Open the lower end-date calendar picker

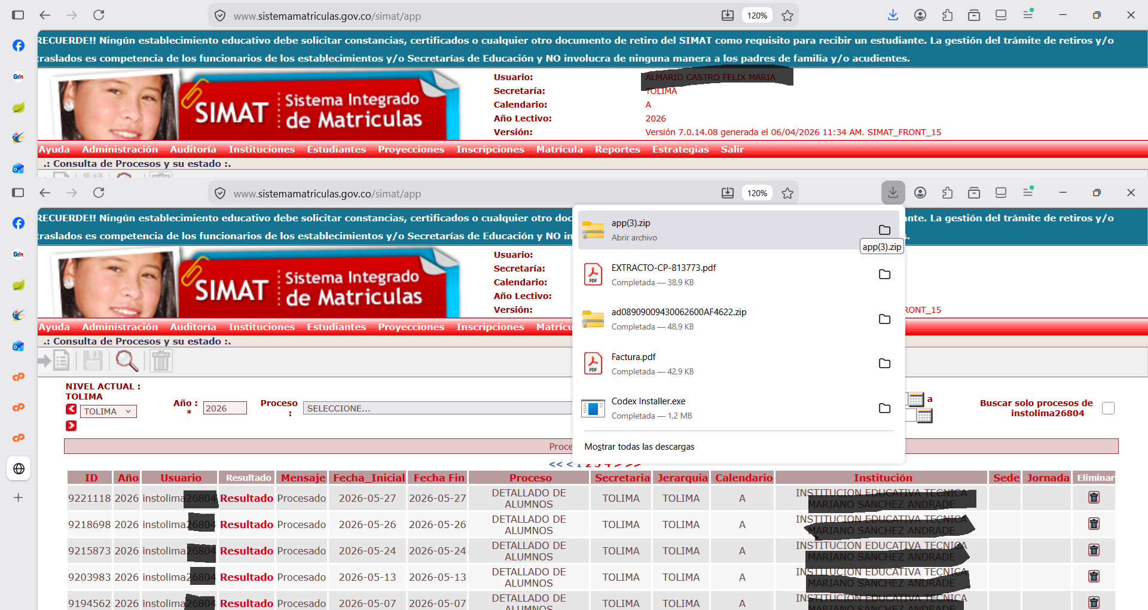click(x=924, y=416)
